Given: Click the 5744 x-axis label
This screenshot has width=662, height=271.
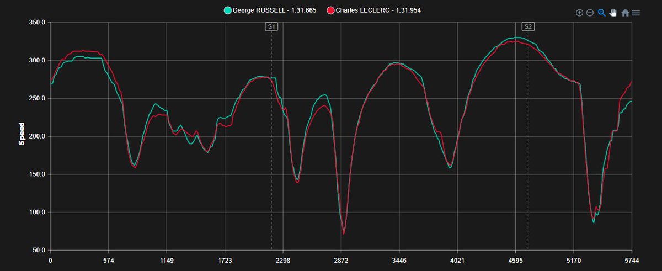Looking at the screenshot, I should point(632,260).
